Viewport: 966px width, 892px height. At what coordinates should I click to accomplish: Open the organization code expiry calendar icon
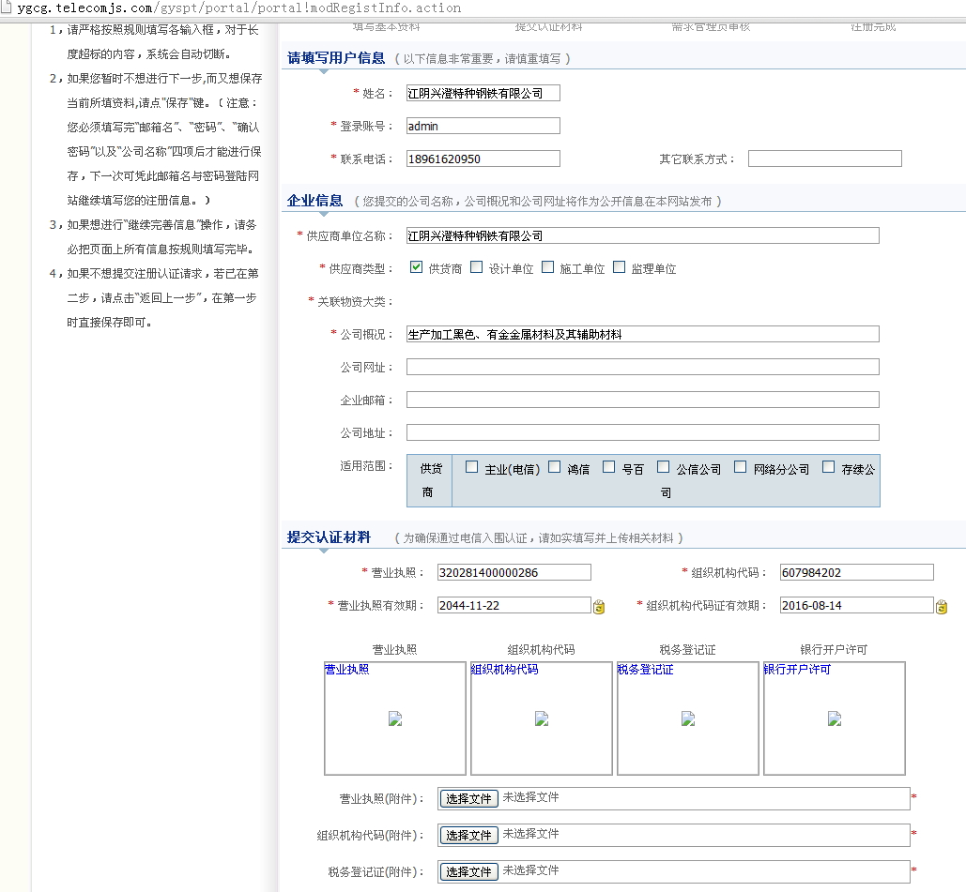coord(941,607)
